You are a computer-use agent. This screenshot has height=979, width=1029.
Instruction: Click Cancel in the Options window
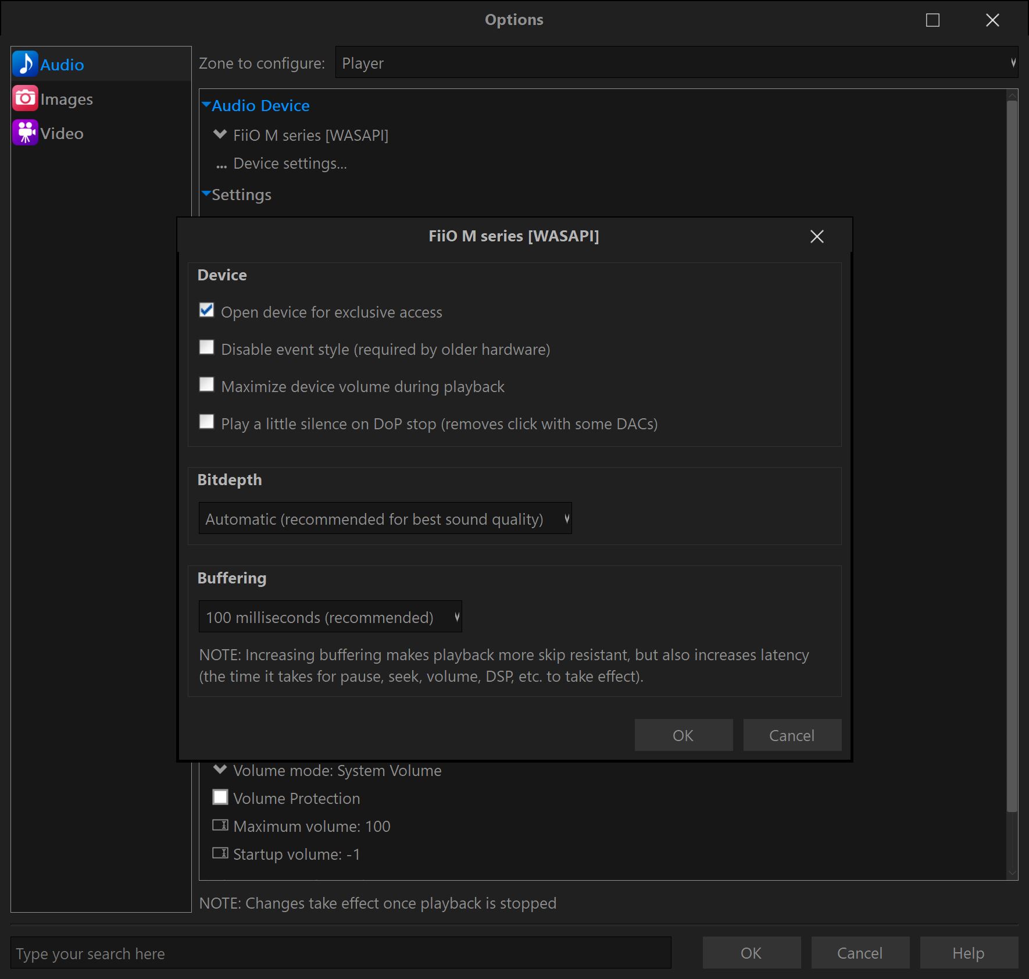tap(860, 953)
